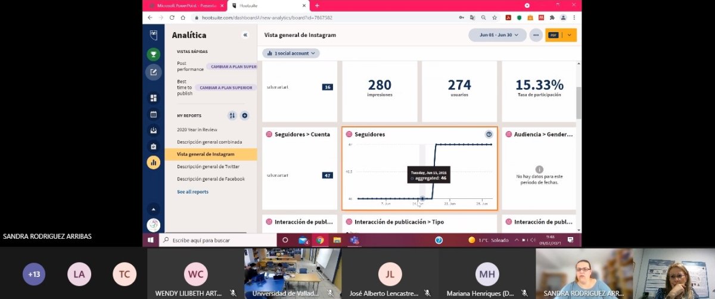This screenshot has width=715, height=299.
Task: Open the three-dots more options button
Action: [536, 35]
